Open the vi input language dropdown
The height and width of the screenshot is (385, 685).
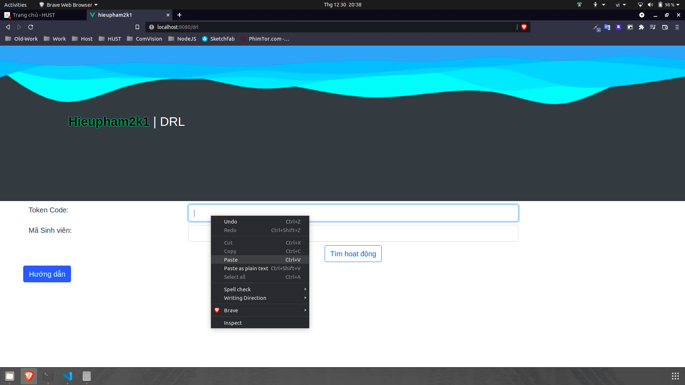[x=620, y=5]
